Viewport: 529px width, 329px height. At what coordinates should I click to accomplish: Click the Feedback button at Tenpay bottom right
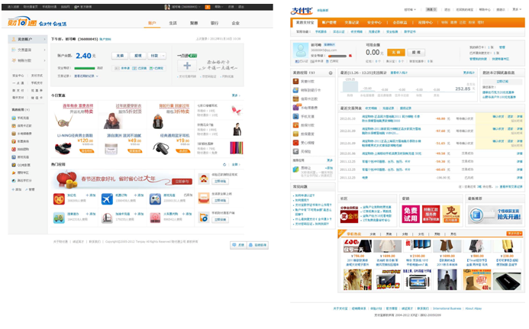(238, 245)
